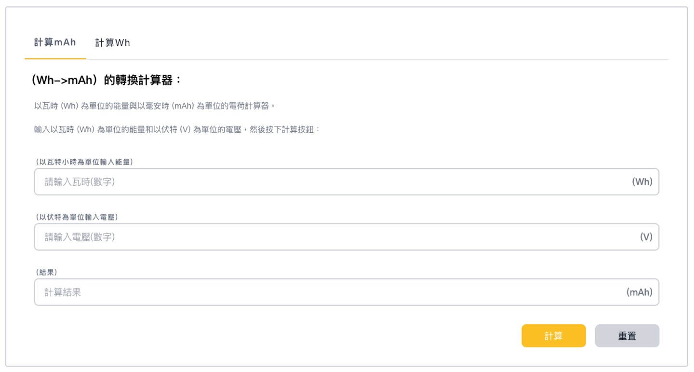Click the 計算結果 placeholder text

(63, 292)
